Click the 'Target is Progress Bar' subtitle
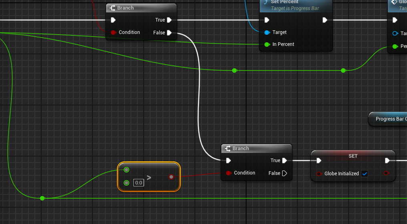The image size is (407, 224). pos(295,8)
